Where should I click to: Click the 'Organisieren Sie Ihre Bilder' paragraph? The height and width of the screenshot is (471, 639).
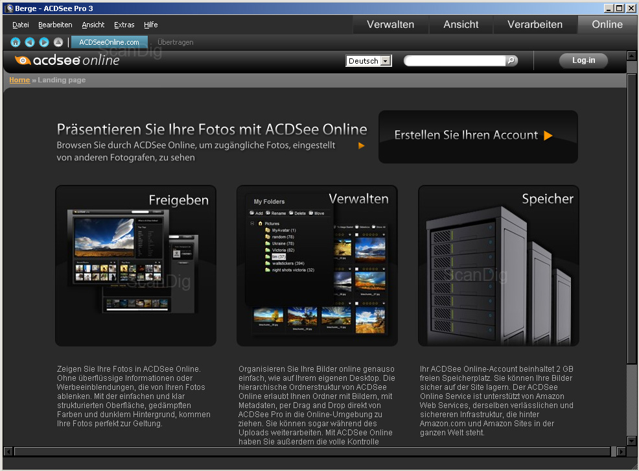[317, 405]
